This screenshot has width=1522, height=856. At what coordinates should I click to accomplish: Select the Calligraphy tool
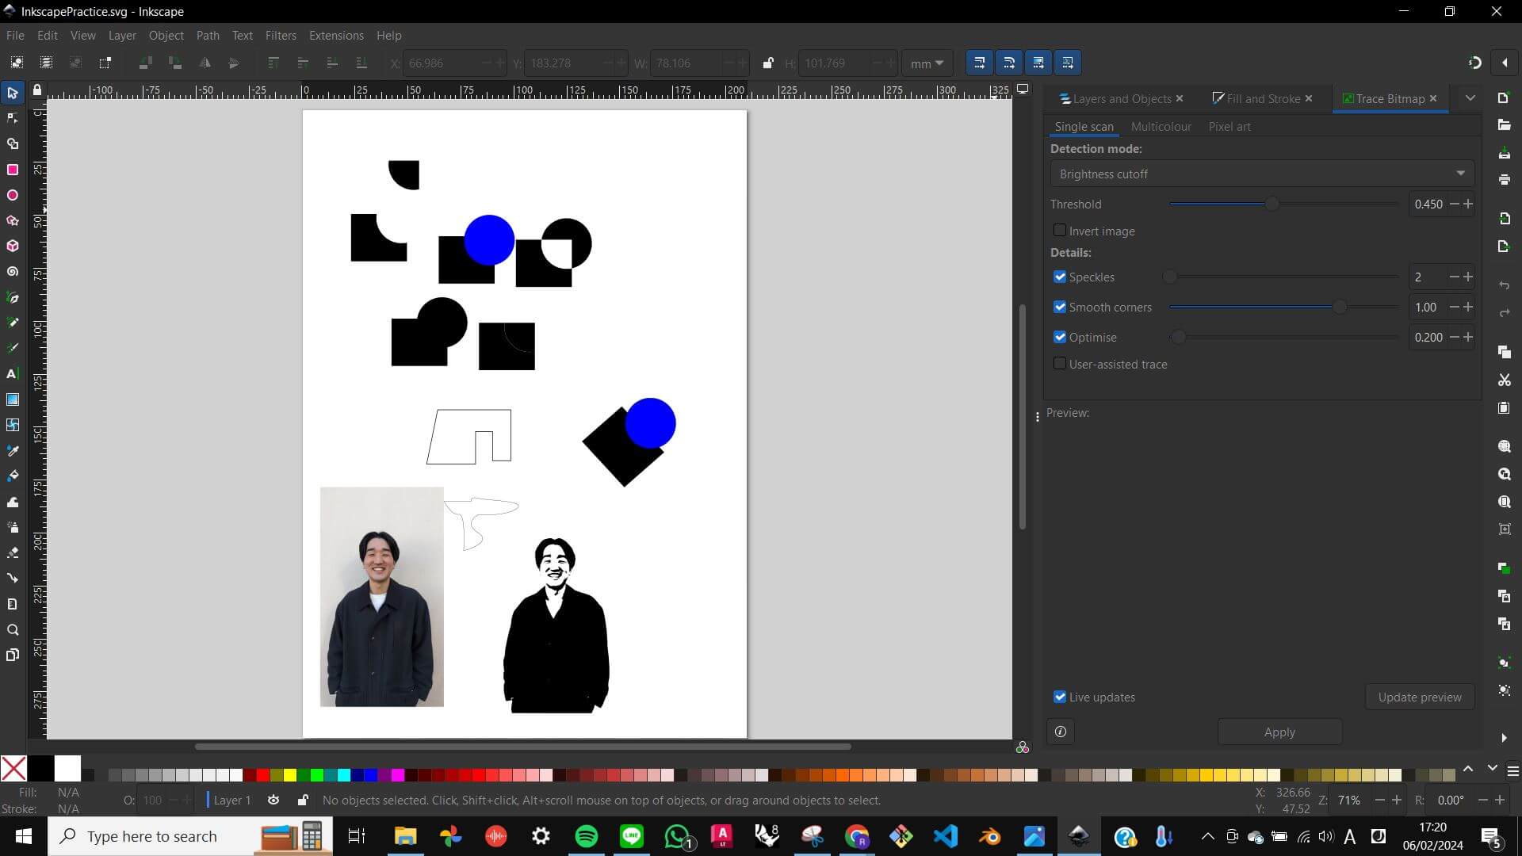tap(13, 348)
